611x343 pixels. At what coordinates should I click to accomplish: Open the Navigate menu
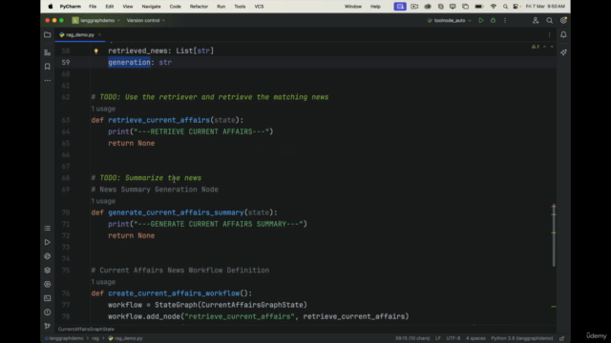click(x=151, y=7)
